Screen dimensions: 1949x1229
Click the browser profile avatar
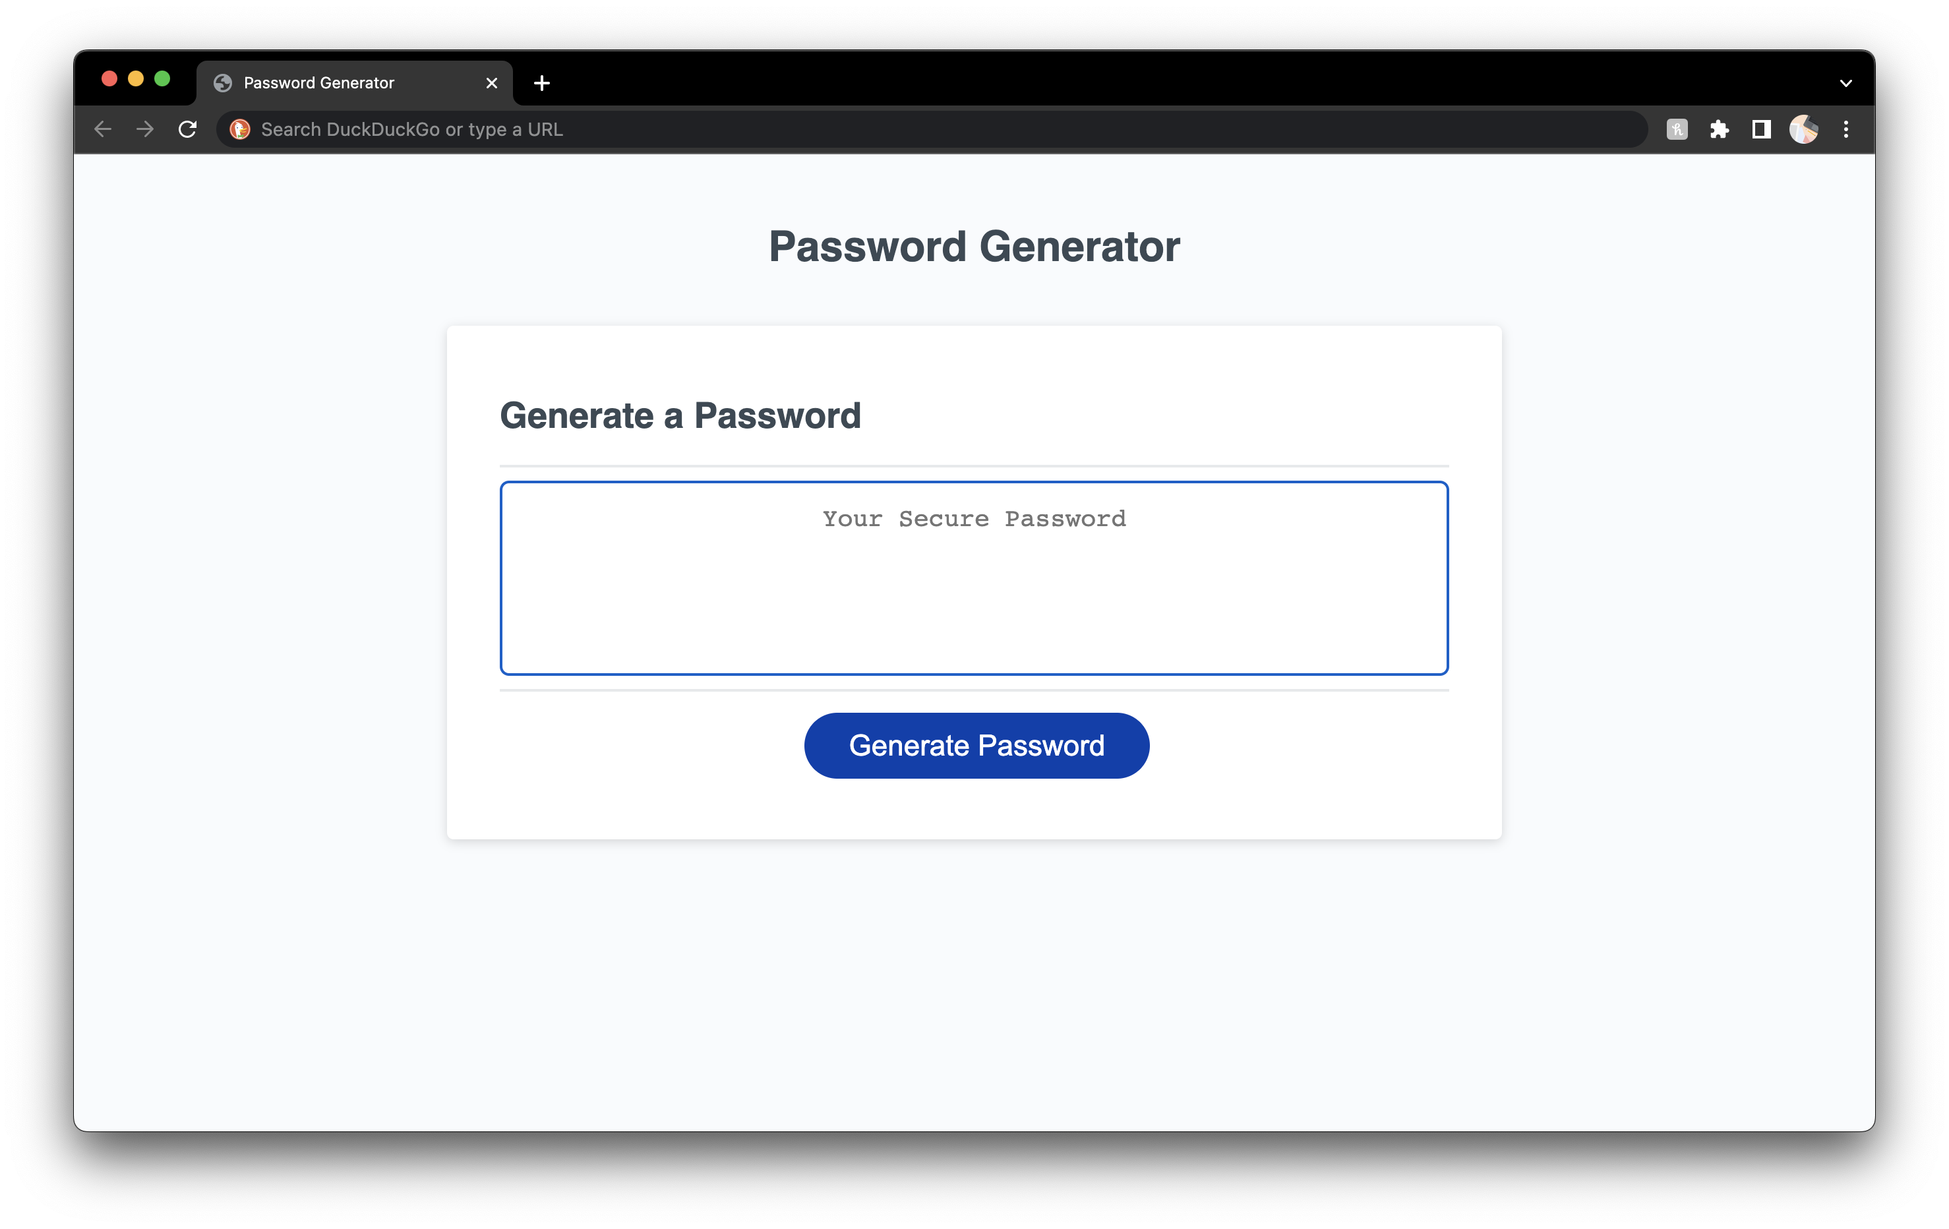[1803, 129]
